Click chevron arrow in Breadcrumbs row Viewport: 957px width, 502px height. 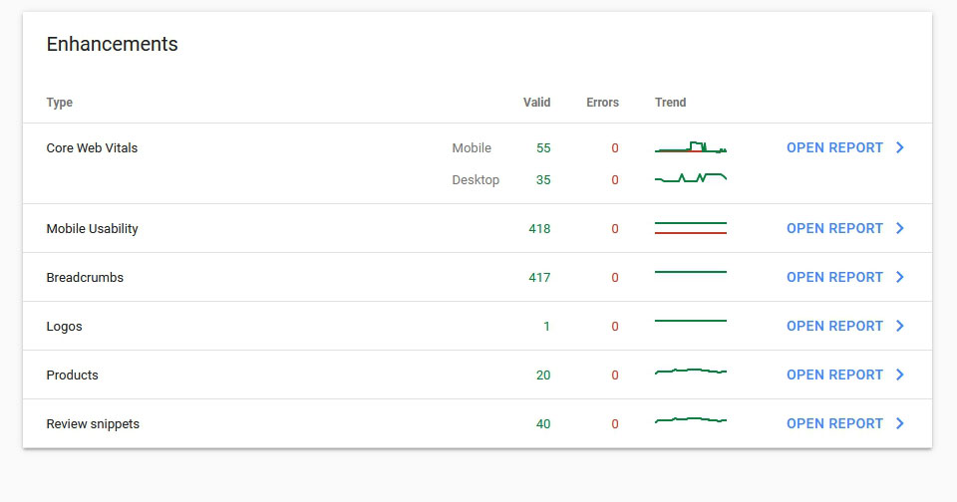(x=899, y=277)
